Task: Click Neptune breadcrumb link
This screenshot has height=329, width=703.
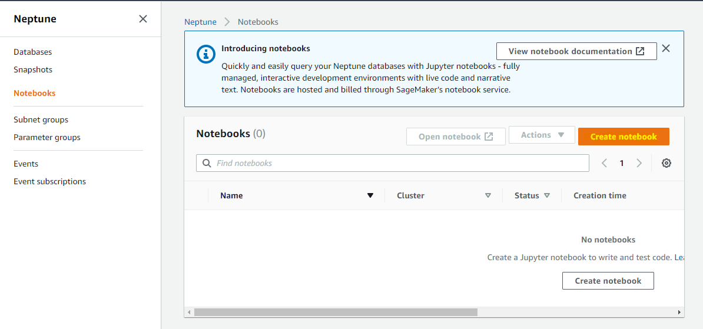Action: (200, 22)
